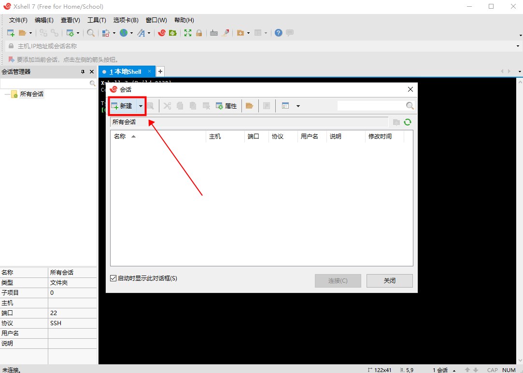
Task: Click the 所有会话 path bar in the 会话 dialog
Action: (x=249, y=122)
